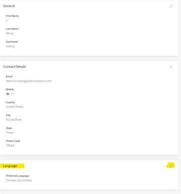Click the City value Round Rock
This screenshot has width=181, height=194.
coord(14,120)
